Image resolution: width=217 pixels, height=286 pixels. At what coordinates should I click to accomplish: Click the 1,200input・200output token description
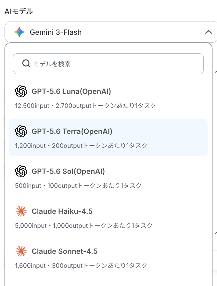[x=81, y=146]
